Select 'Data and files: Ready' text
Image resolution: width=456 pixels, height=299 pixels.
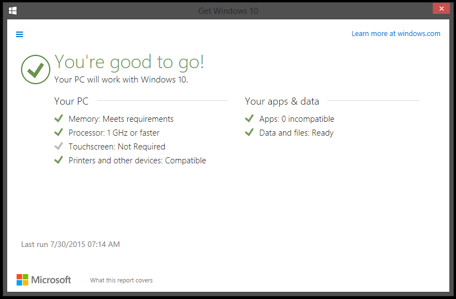click(x=296, y=133)
